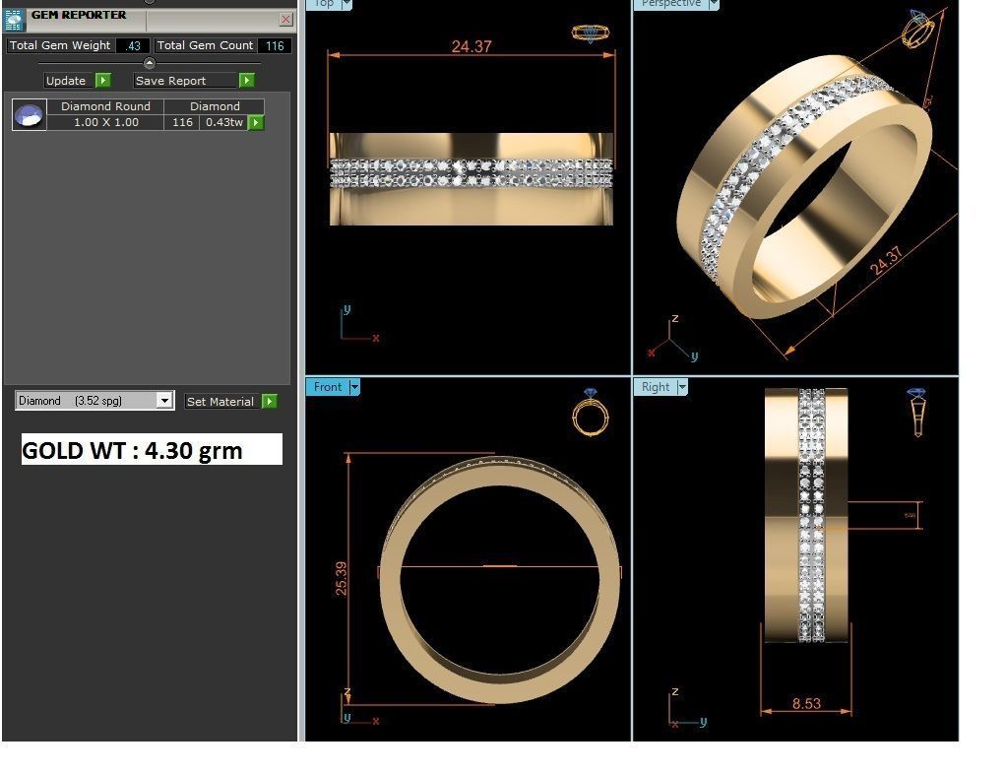The image size is (1006, 774).
Task: Open the Diamond (3.52 spg) material dropdown
Action: coord(165,401)
